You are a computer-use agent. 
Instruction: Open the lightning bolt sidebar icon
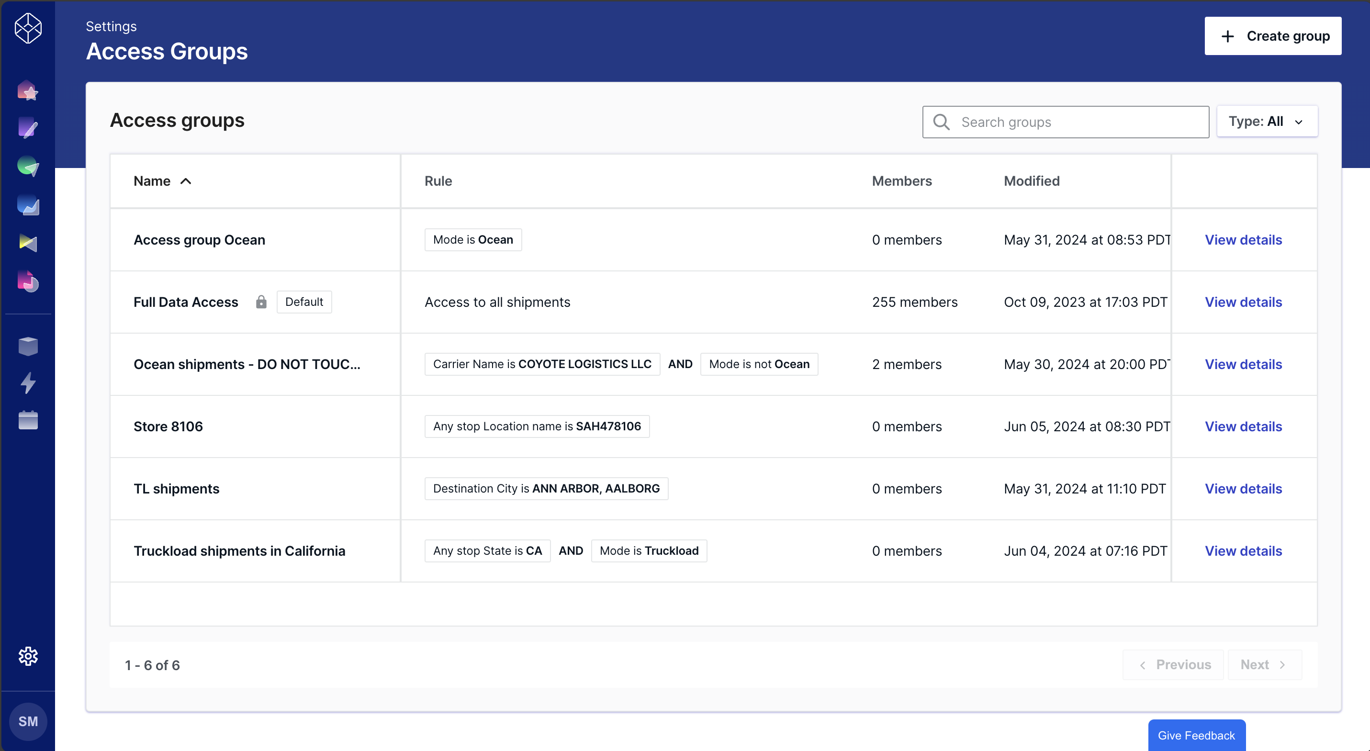pyautogui.click(x=28, y=383)
